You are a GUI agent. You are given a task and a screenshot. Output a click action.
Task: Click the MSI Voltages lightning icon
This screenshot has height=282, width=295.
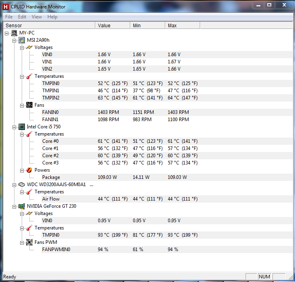[x=29, y=47]
